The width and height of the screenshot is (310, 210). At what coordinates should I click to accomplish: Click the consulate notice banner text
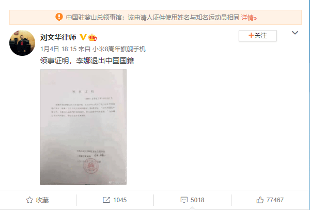click(152, 18)
